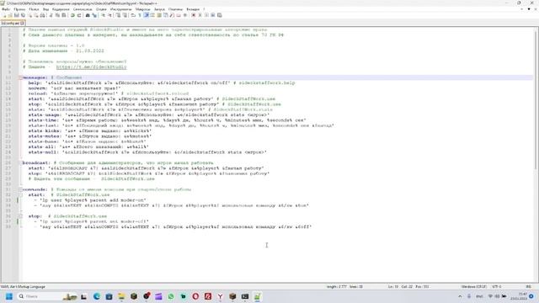Image resolution: width=539 pixels, height=303 pixels.
Task: Open the Document Map panel icon
Action: pos(159,15)
